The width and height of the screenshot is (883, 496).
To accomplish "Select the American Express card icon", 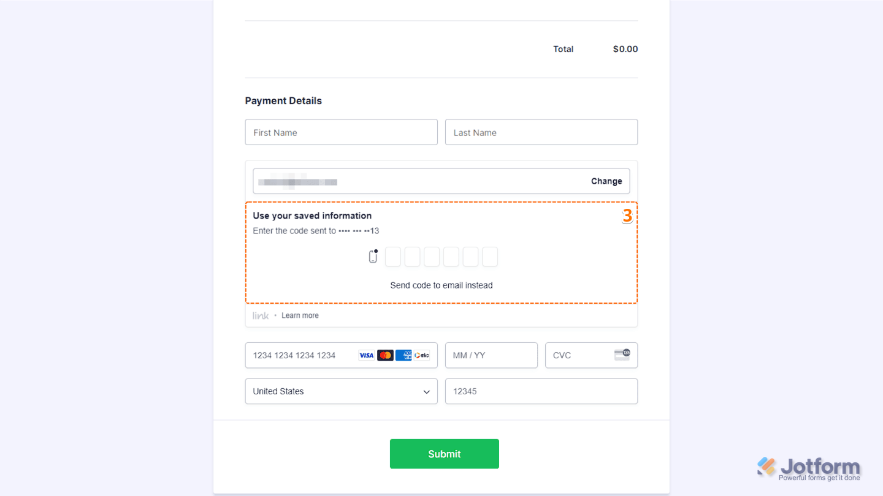I will tap(403, 355).
